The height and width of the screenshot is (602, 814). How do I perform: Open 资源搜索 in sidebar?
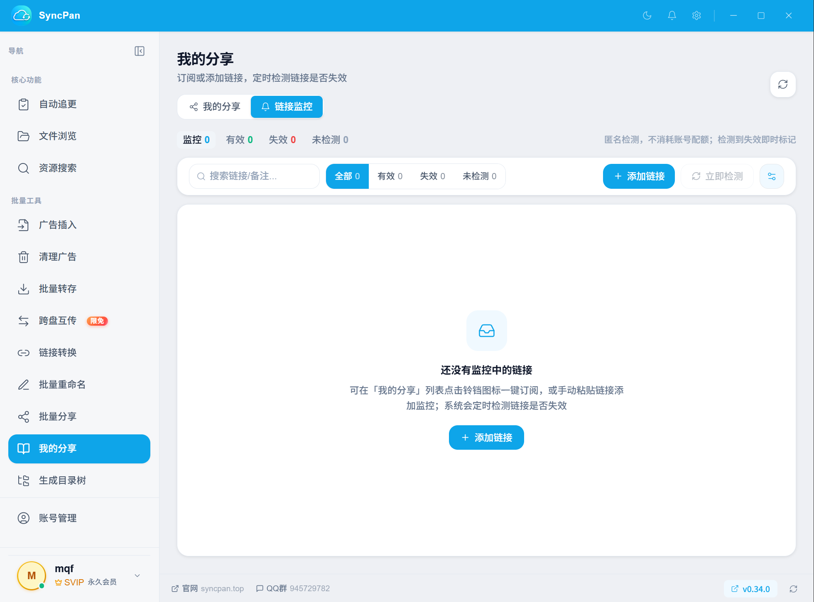[x=79, y=168]
